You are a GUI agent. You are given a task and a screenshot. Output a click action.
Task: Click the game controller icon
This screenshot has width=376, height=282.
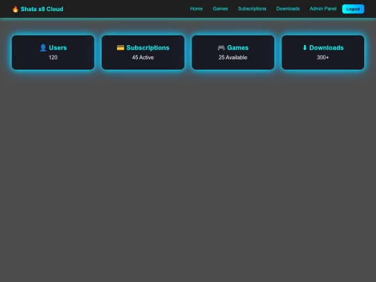pos(221,48)
